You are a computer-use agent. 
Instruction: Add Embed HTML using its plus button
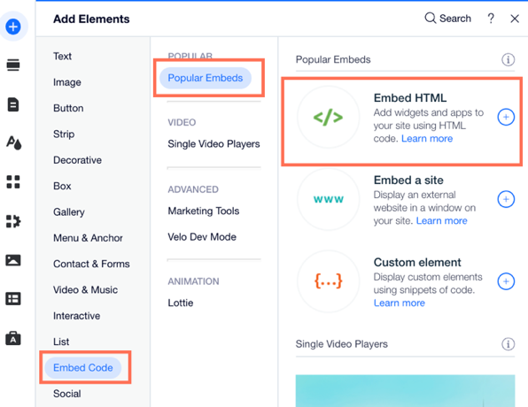point(506,117)
